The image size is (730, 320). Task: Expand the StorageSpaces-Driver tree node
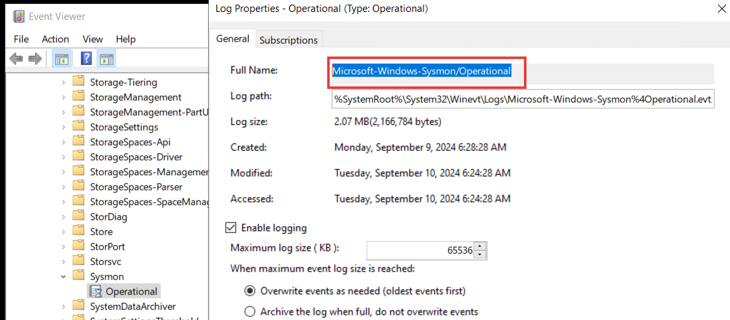tap(64, 157)
